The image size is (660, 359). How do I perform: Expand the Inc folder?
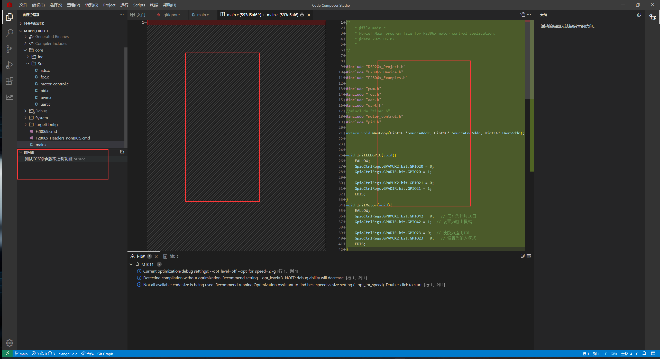(x=40, y=57)
